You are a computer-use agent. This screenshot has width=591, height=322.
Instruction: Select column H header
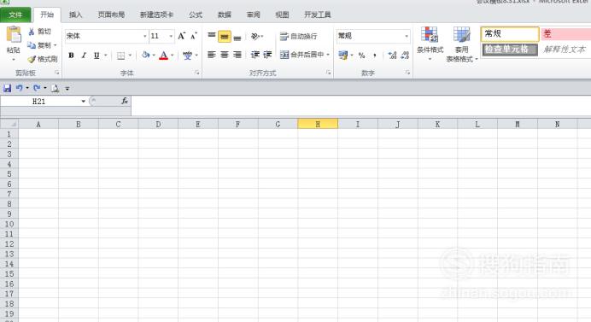(x=318, y=124)
